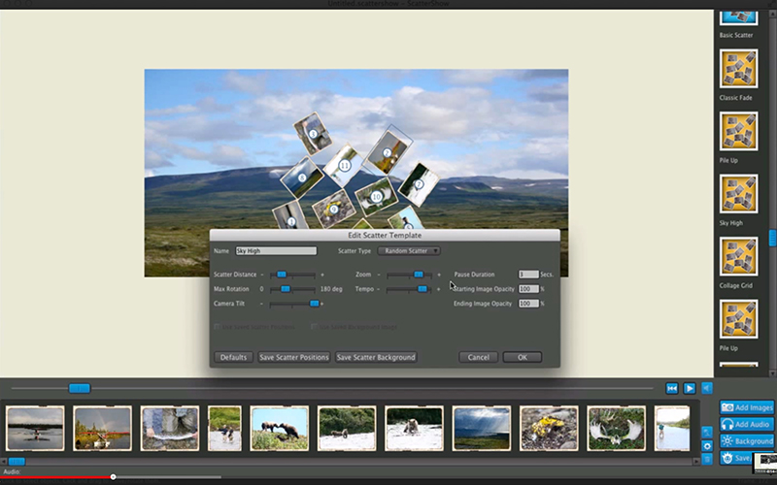Click the trash delete icon
The width and height of the screenshot is (777, 485).
706,459
